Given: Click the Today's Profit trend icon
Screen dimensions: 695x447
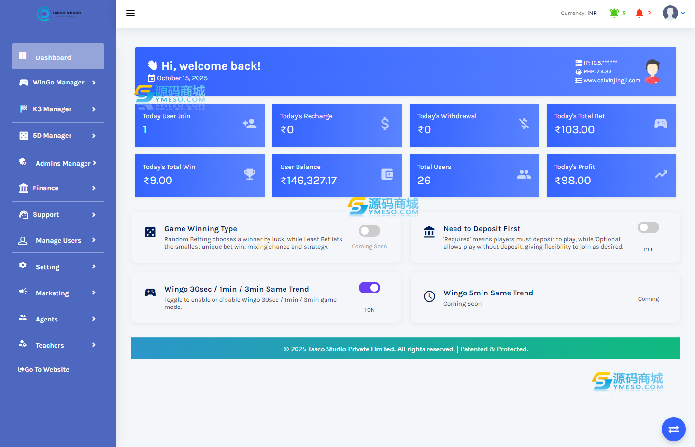Looking at the screenshot, I should pyautogui.click(x=661, y=174).
